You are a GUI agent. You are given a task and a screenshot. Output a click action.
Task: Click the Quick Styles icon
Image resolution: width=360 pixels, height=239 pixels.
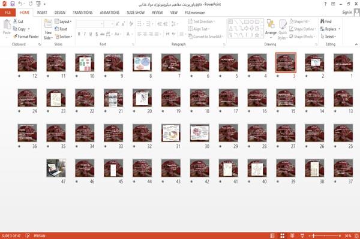pyautogui.click(x=283, y=25)
